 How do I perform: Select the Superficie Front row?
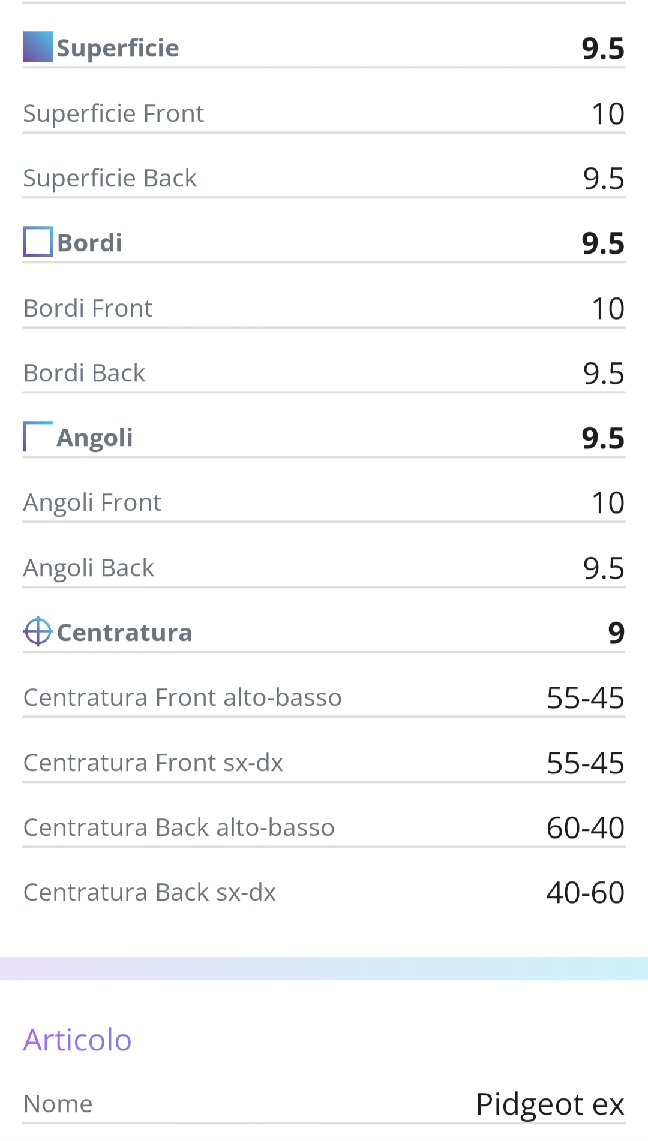(x=324, y=113)
